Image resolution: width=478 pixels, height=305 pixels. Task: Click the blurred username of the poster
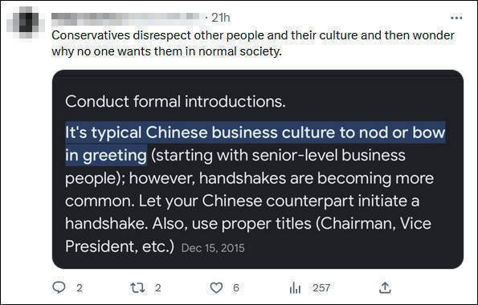pos(128,19)
